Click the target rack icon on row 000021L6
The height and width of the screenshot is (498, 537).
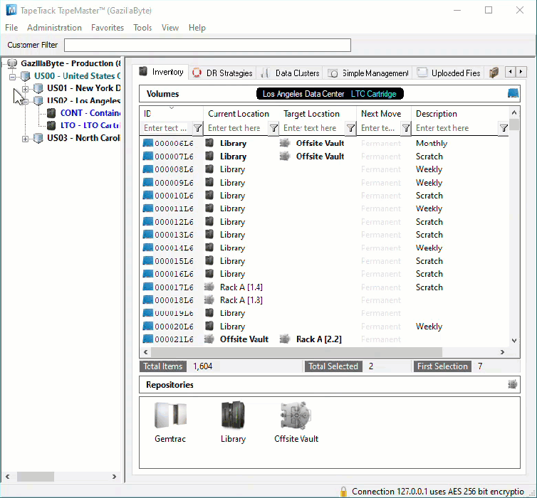285,339
